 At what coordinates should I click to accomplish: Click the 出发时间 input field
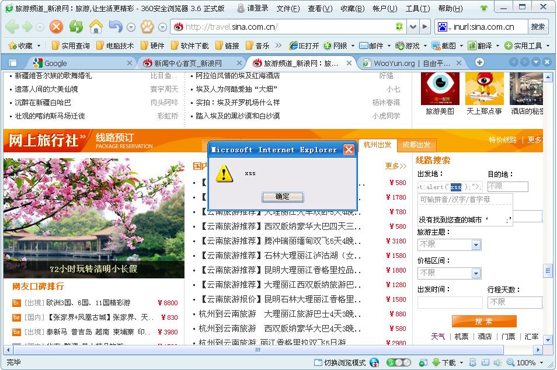pos(450,302)
